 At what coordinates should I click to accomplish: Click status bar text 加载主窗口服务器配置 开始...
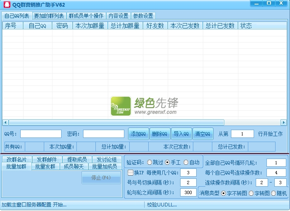click(34, 205)
